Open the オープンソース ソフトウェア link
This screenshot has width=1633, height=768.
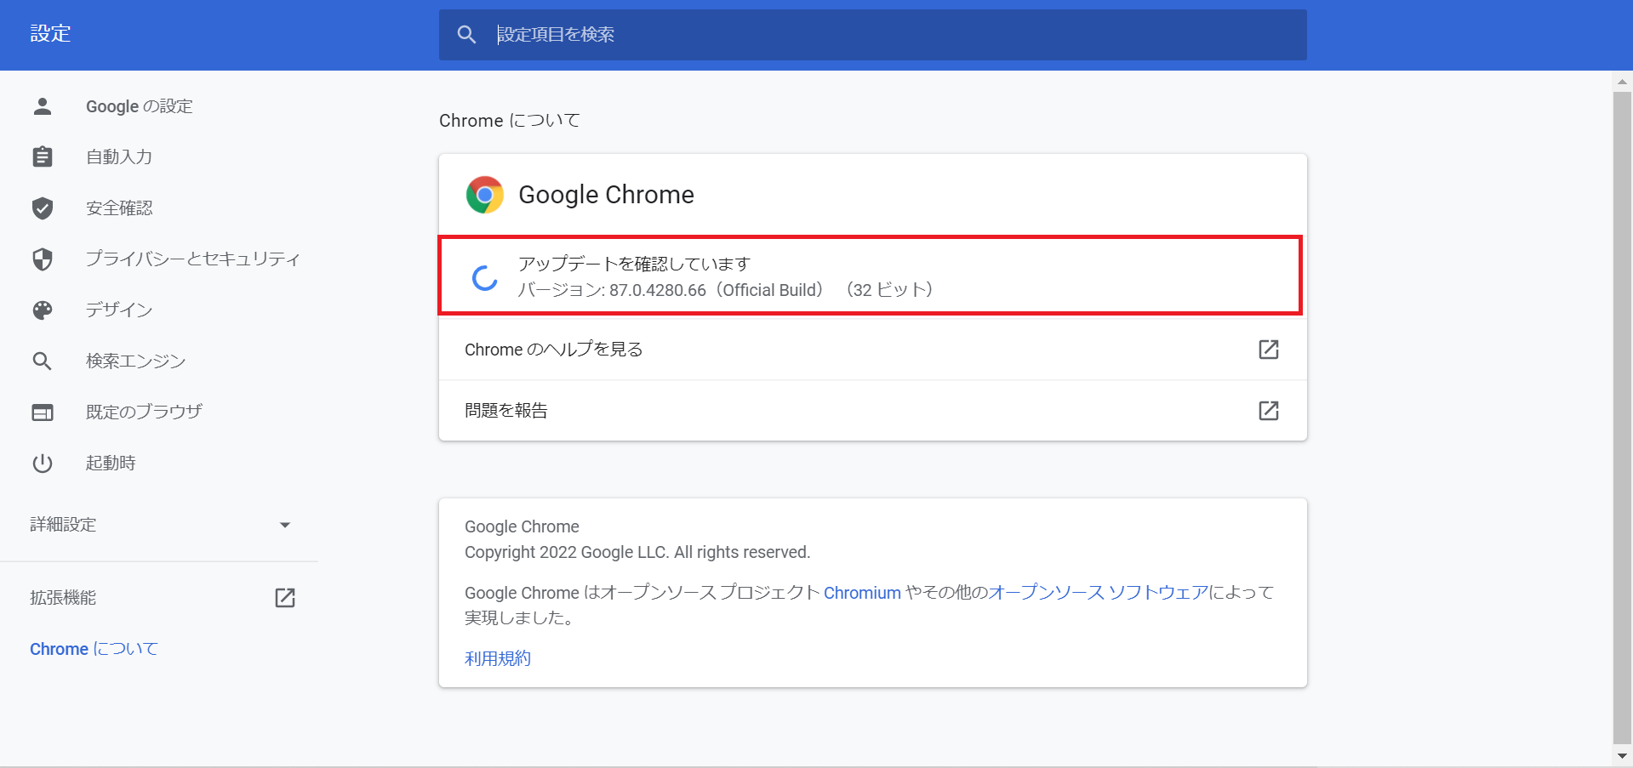click(x=1099, y=593)
